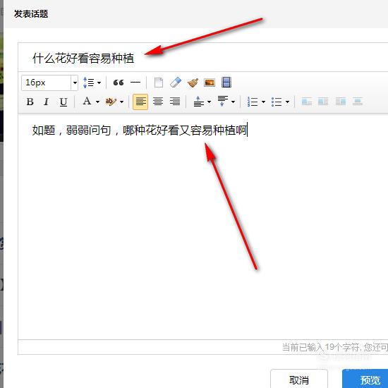This screenshot has height=388, width=388.
Task: Open highlight color dropdown arrow
Action: (x=121, y=102)
